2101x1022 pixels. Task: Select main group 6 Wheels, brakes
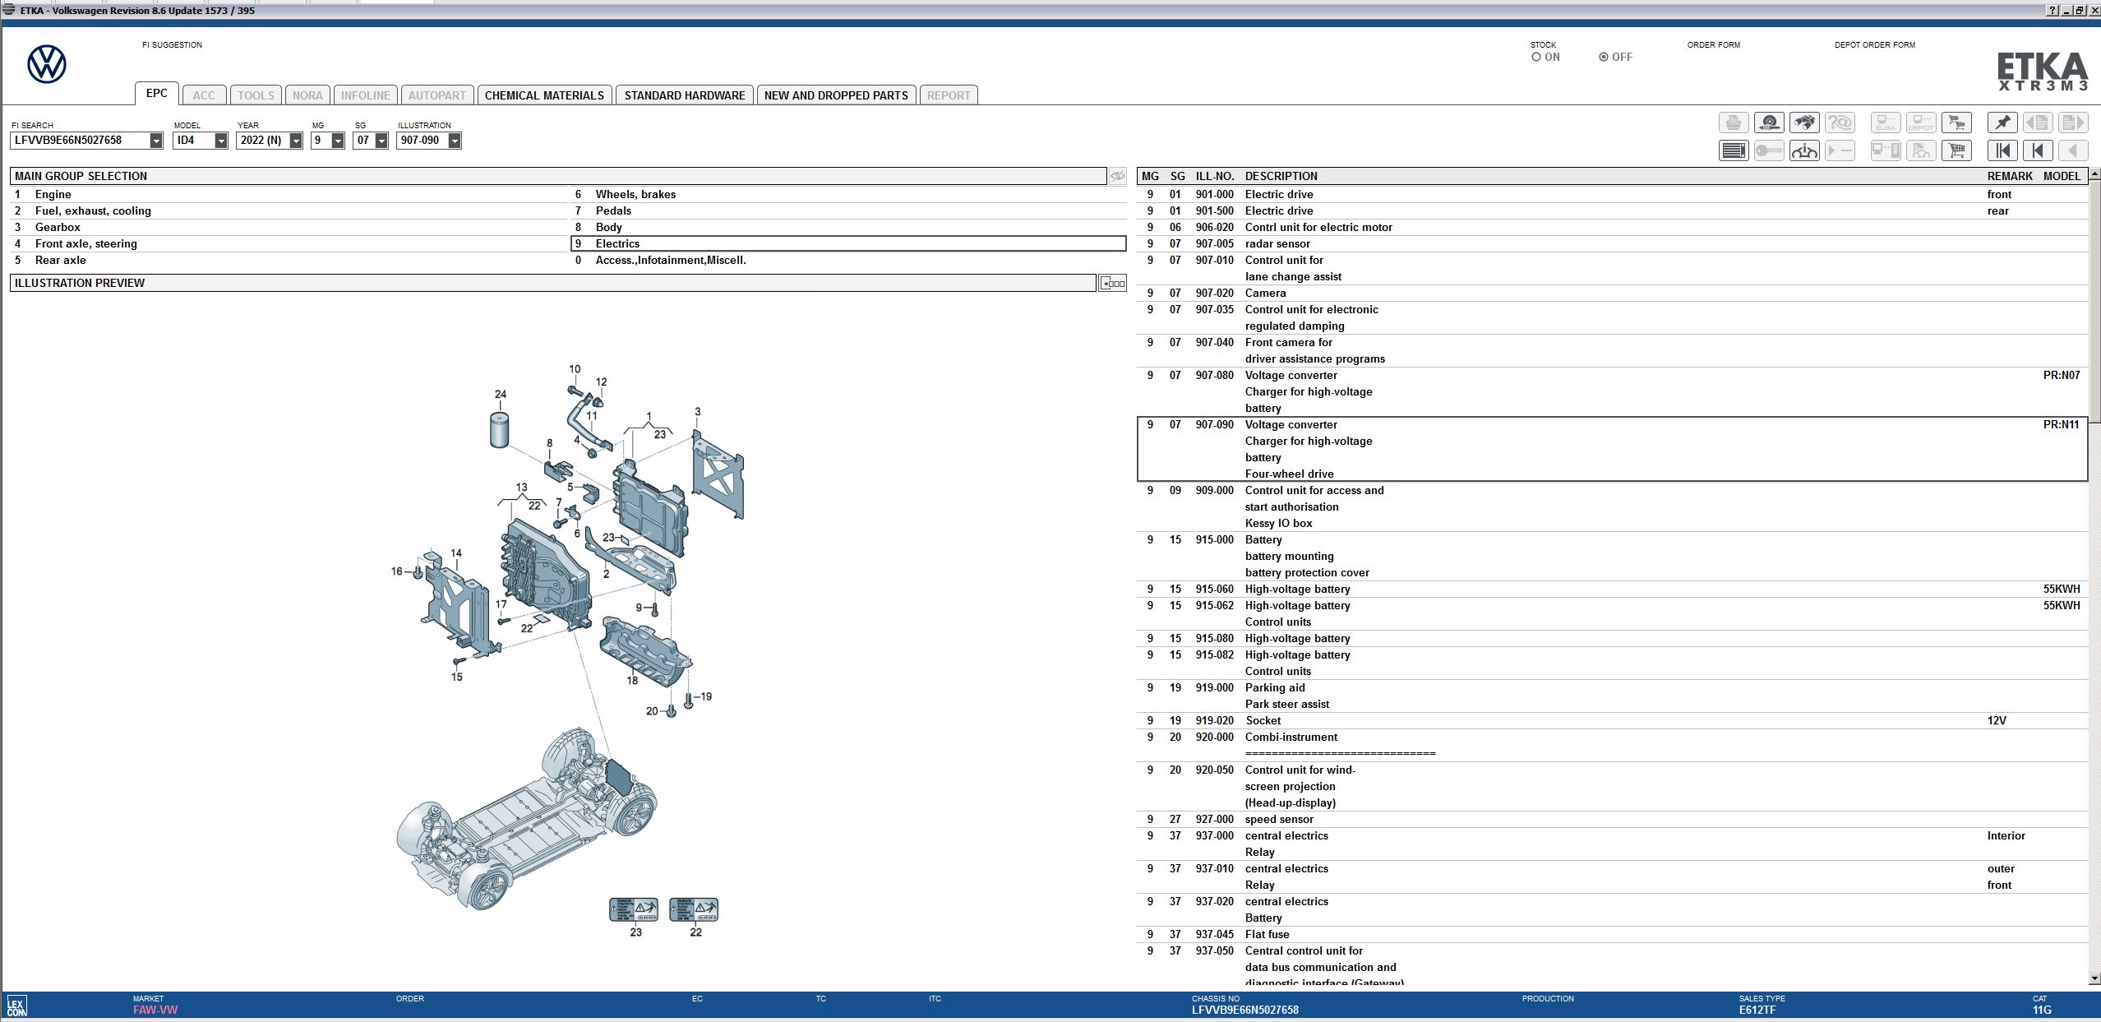tap(848, 195)
